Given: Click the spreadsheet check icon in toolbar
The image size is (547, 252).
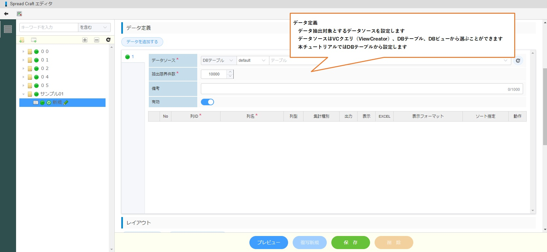Looking at the screenshot, I should tap(19, 14).
